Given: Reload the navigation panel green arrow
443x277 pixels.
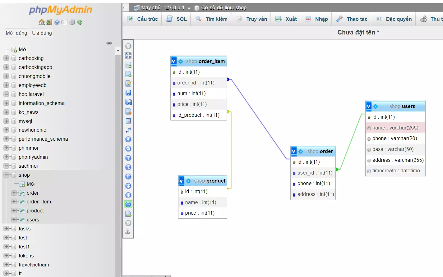Looking at the screenshot, I should (x=80, y=22).
